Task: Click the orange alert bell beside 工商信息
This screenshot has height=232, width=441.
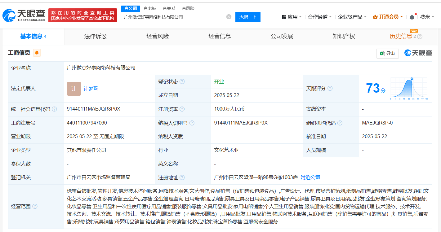Action: (x=37, y=53)
